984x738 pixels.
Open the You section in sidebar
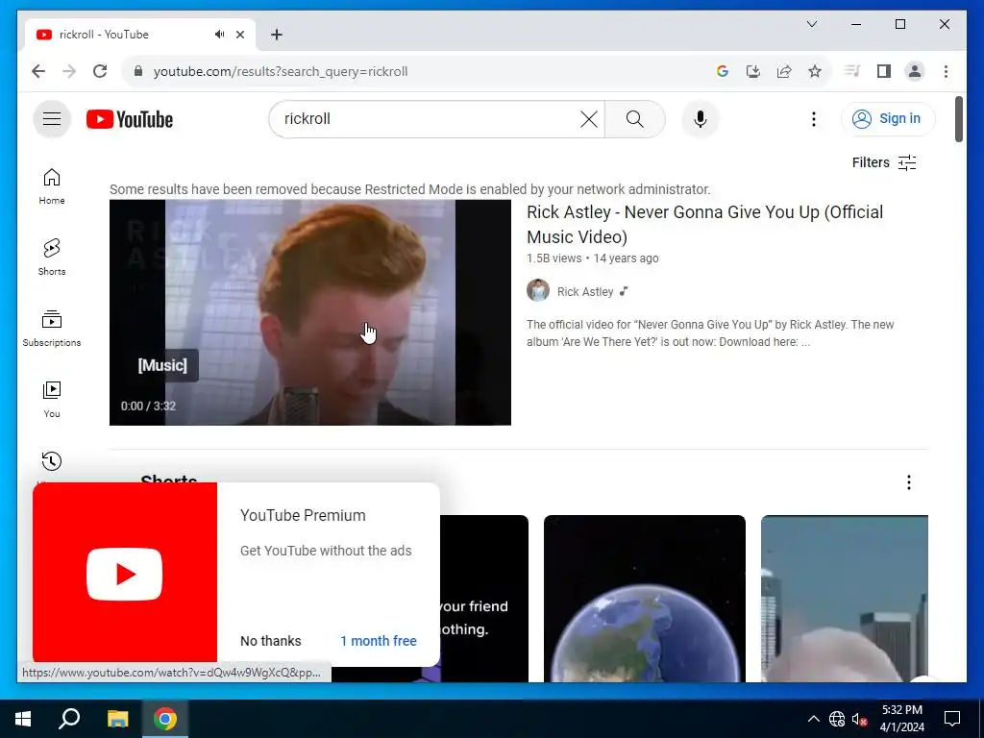pyautogui.click(x=52, y=399)
